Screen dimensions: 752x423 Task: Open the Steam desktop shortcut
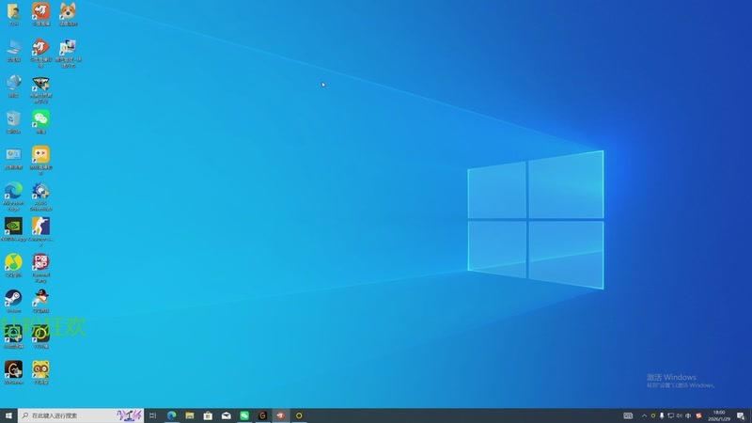point(13,301)
